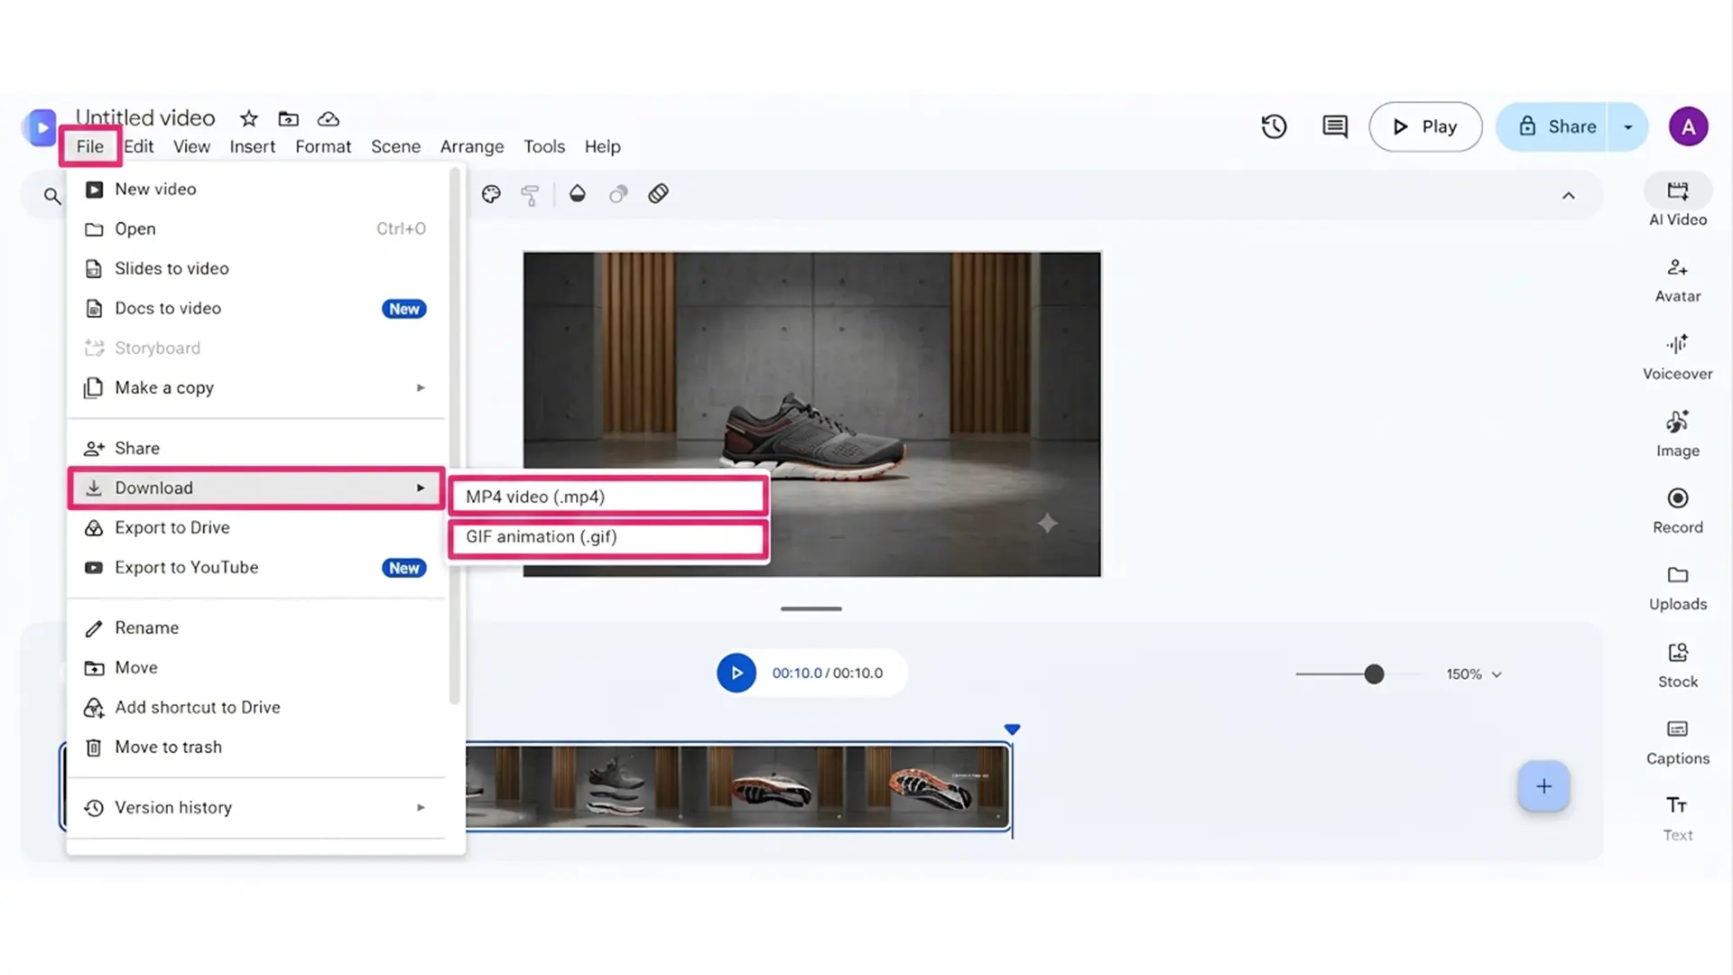Image resolution: width=1733 pixels, height=975 pixels.
Task: Click the diagonal striped transparency icon
Action: (x=659, y=193)
